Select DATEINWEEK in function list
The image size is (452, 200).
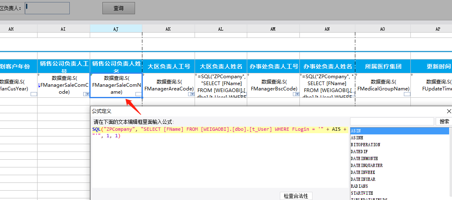[400, 172]
